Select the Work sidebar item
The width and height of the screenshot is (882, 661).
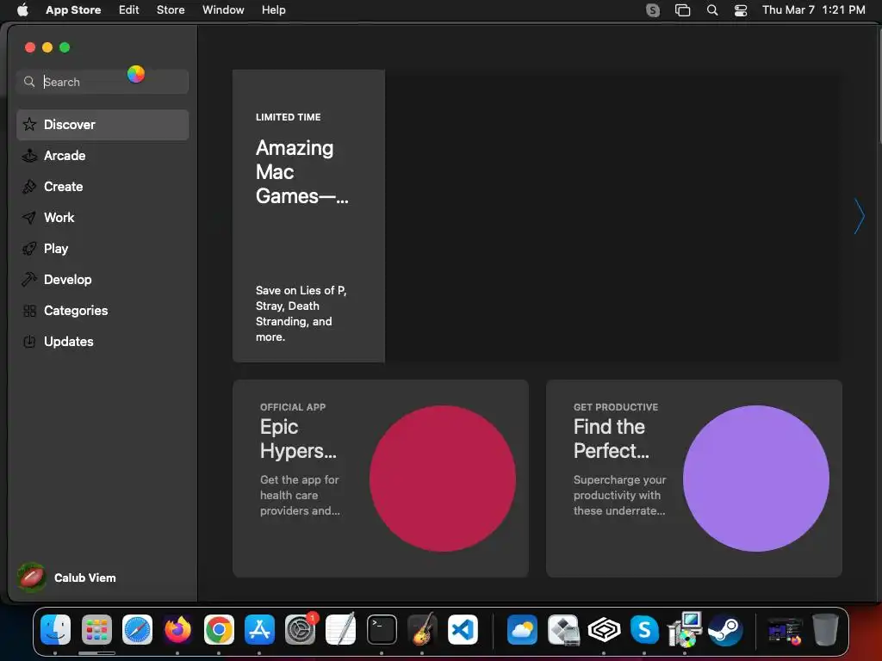[x=102, y=218]
